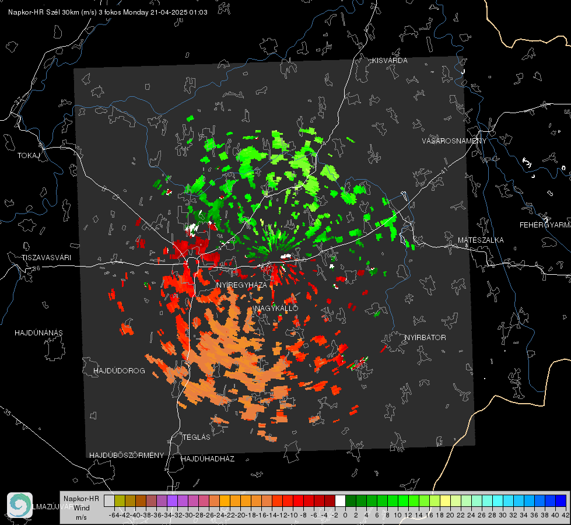
Task: Click the swirl logo icon at bottom left
Action: (x=20, y=505)
